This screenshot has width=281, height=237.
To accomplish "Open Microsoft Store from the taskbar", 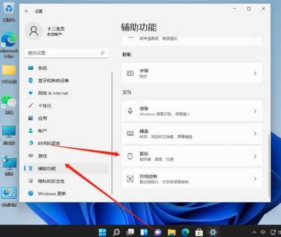I will point(199,232).
